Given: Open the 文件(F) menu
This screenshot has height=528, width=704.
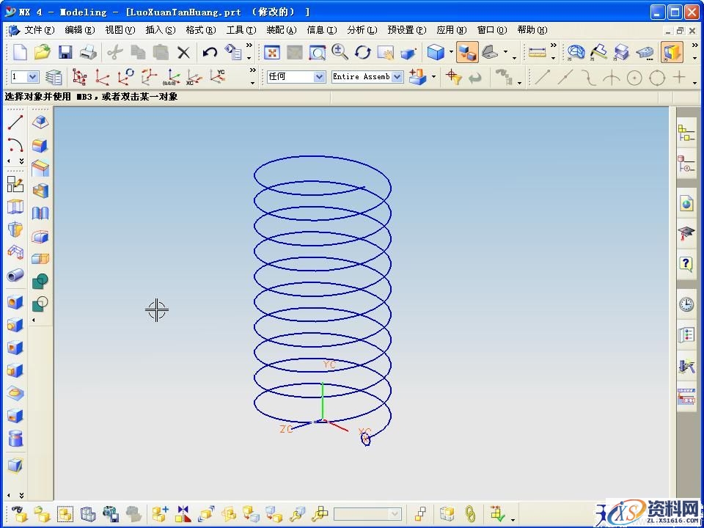Looking at the screenshot, I should [39, 30].
